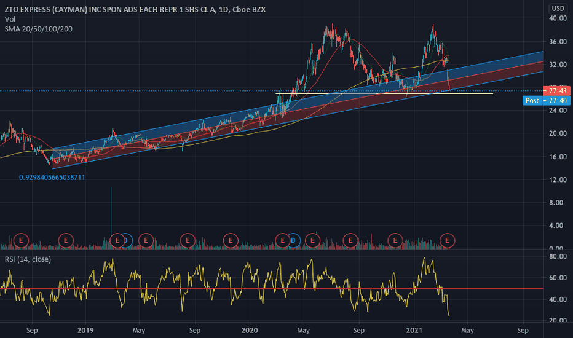Click the earnings E marker before 2019
This screenshot has width=573, height=338.
tap(66, 240)
